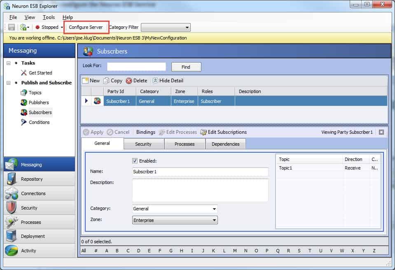The height and width of the screenshot is (270, 395).
Task: Click the Hide Detail chevron icon
Action: click(x=155, y=81)
